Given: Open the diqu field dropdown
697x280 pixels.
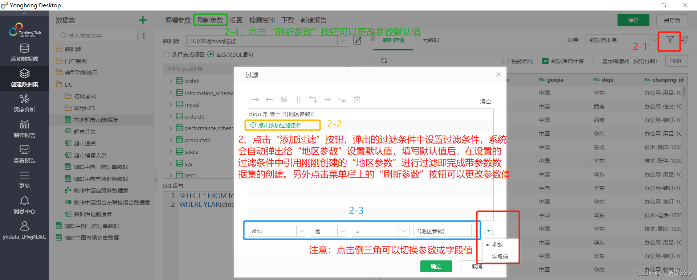Looking at the screenshot, I should pyautogui.click(x=302, y=231).
